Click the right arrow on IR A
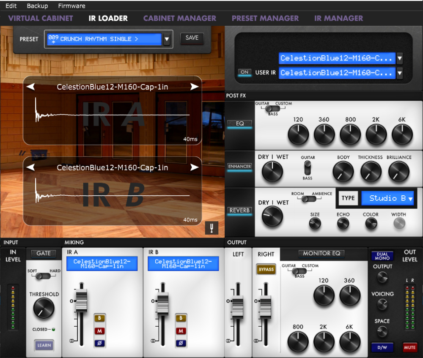 [194, 87]
